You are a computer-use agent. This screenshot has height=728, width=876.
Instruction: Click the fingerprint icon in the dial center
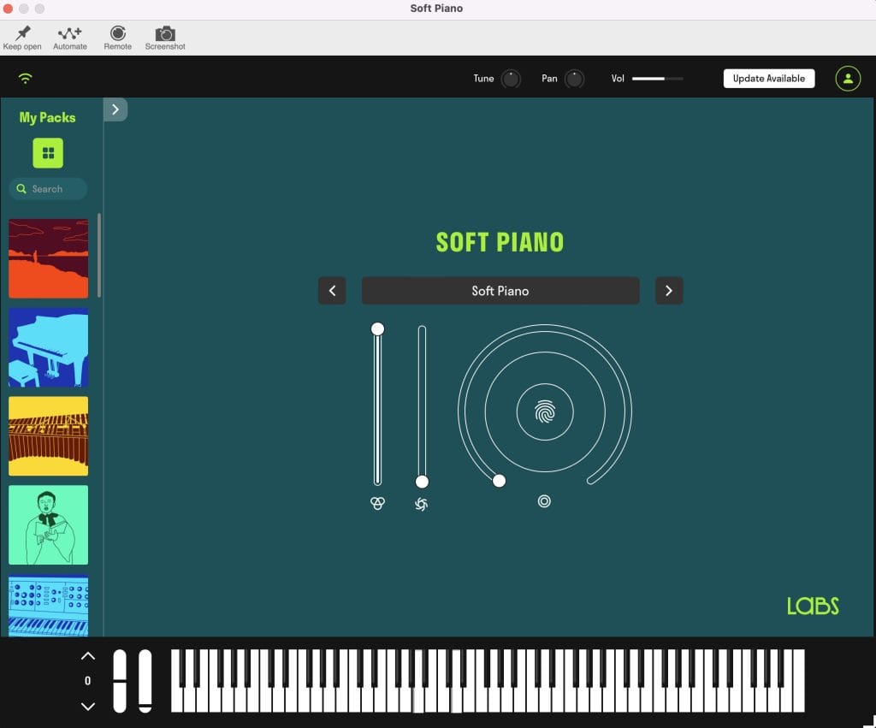tap(545, 413)
